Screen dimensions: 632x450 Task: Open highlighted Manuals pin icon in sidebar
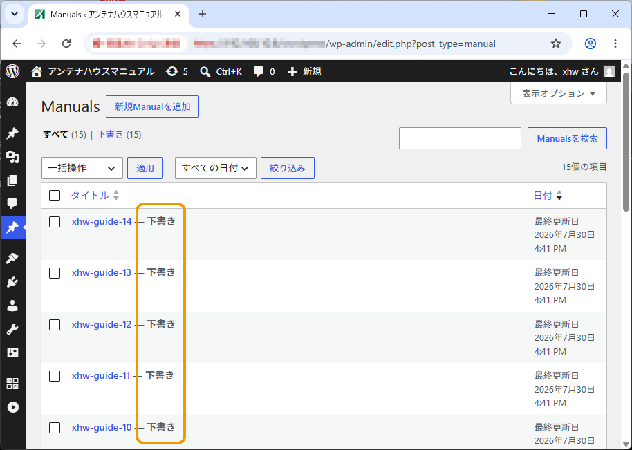(x=12, y=227)
